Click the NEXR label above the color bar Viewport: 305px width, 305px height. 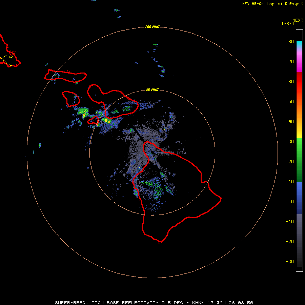point(298,20)
